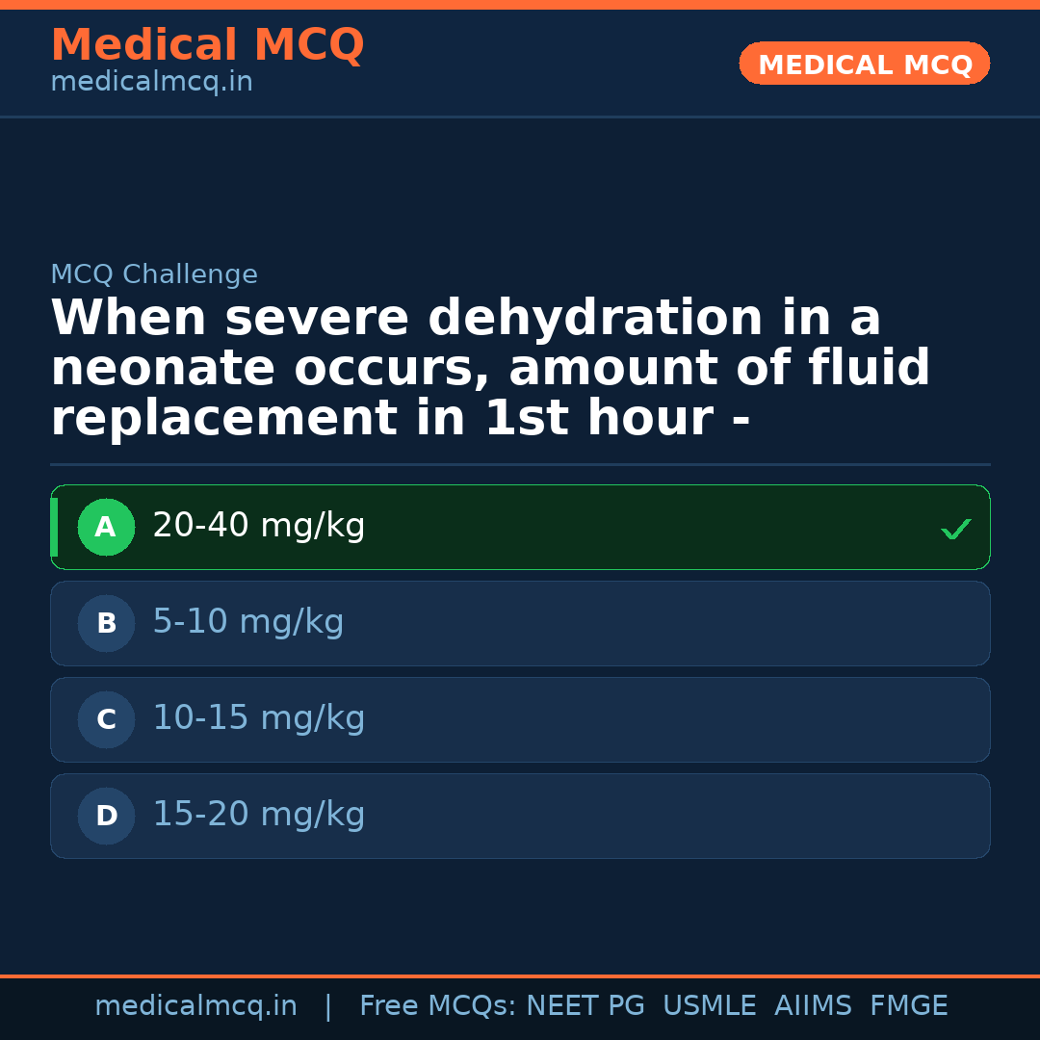Visit medicalmcq.in link under the header title
1040x1040 pixels.
[151, 83]
